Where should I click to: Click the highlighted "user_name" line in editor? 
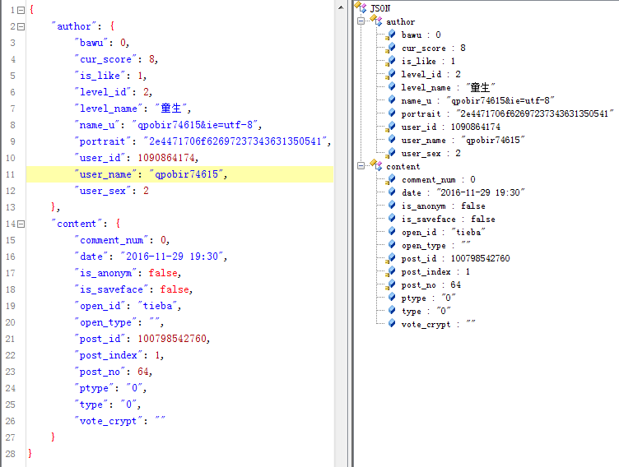click(x=179, y=174)
